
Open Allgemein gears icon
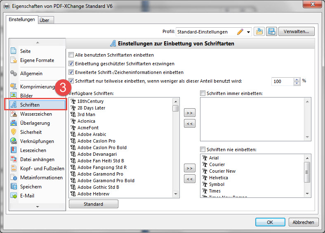coord(14,73)
